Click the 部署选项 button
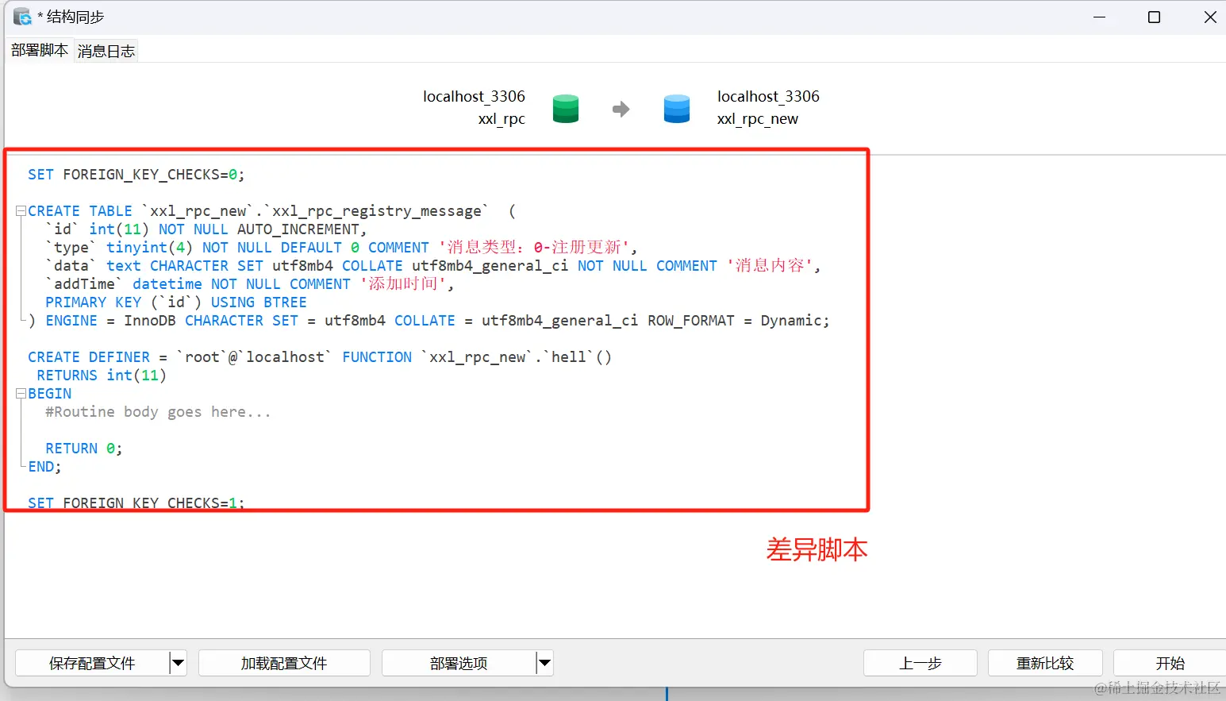1226x701 pixels. point(459,663)
